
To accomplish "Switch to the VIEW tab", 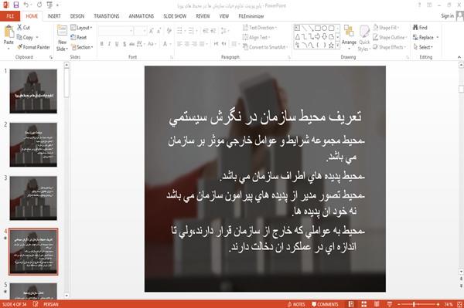I will (x=224, y=16).
